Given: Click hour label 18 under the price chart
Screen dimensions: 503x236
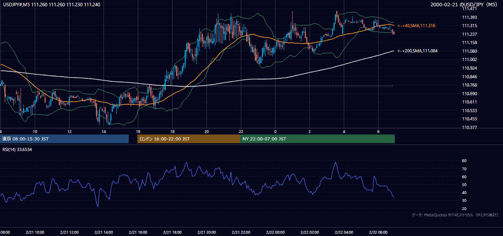Looking at the screenshot, I should click(172, 131).
